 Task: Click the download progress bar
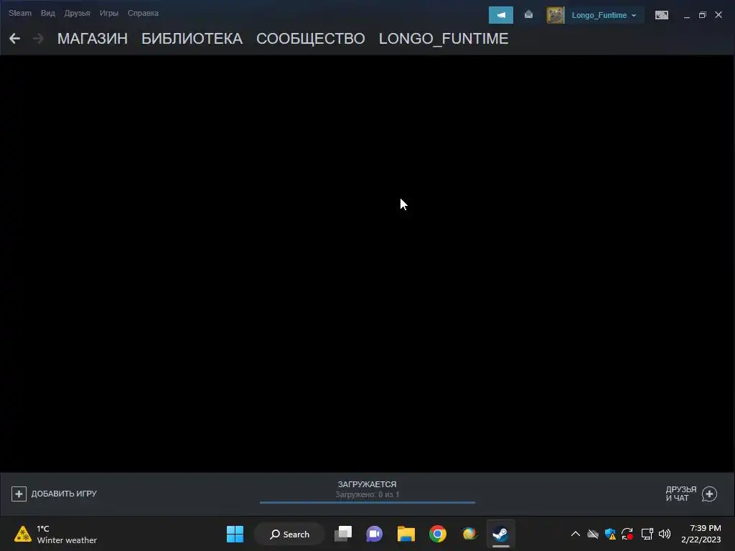click(x=367, y=502)
